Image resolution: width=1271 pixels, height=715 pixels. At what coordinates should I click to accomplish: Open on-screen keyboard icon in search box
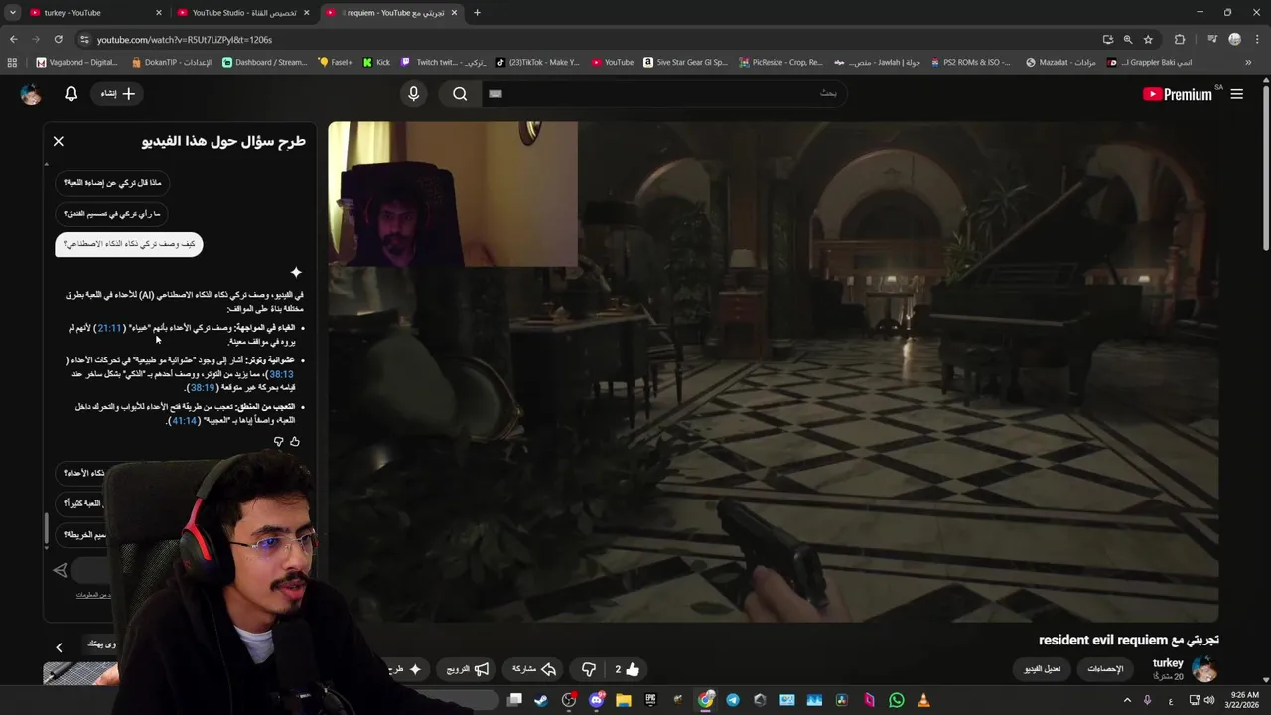[495, 93]
